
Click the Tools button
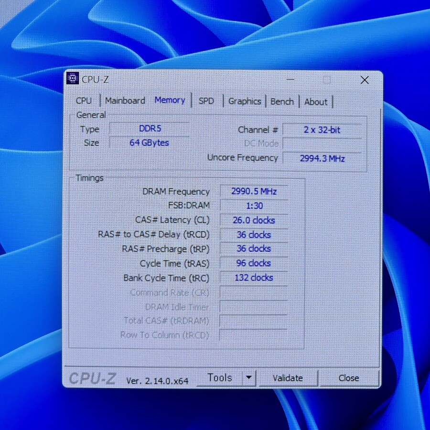pyautogui.click(x=220, y=378)
